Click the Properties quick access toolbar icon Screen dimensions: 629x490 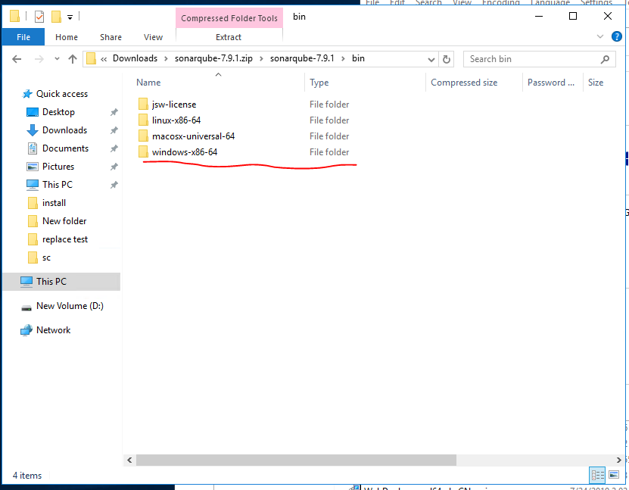click(x=39, y=17)
